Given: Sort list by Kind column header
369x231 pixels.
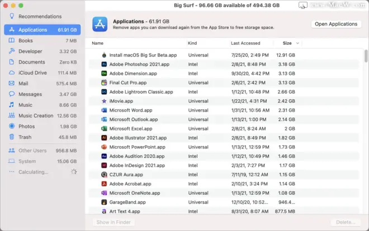Looking at the screenshot, I should (192, 43).
